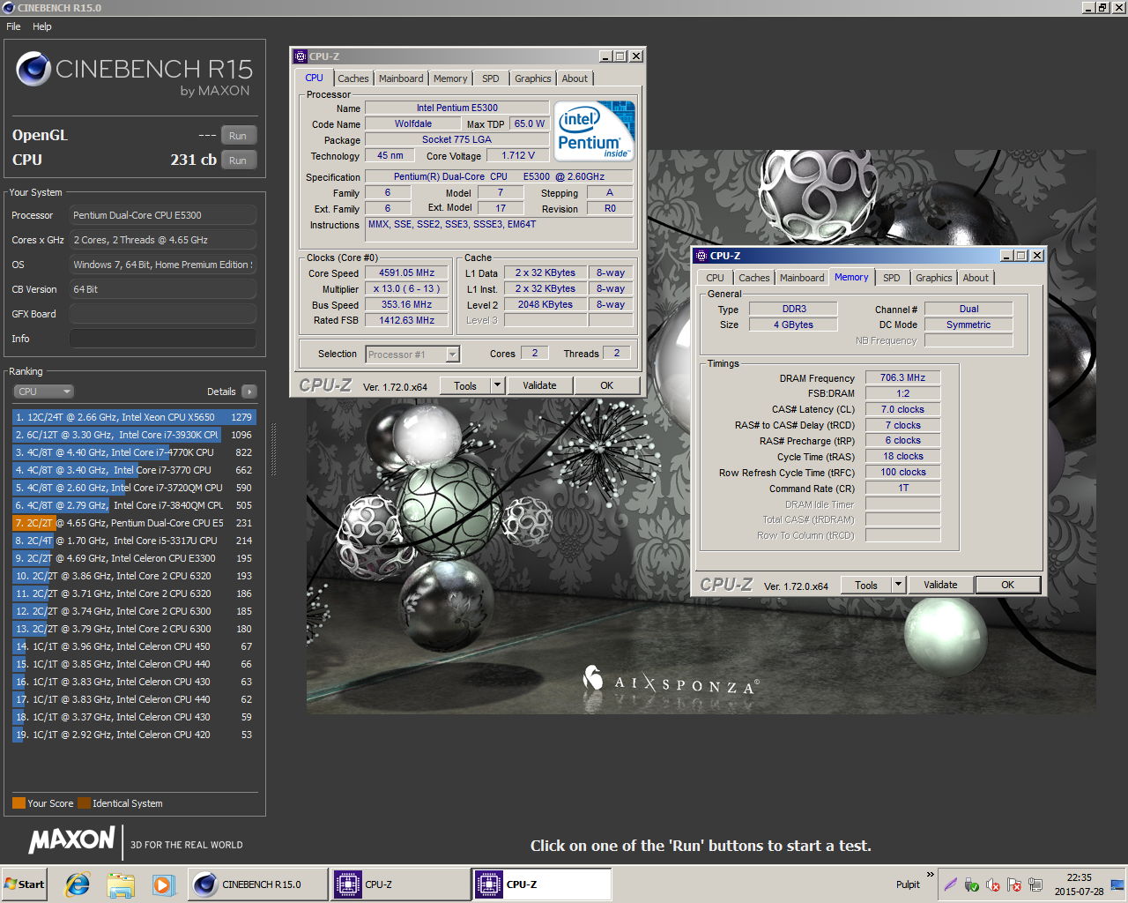The image size is (1128, 903).
Task: Click the Show desktop icon by the clock
Action: coord(1117,884)
